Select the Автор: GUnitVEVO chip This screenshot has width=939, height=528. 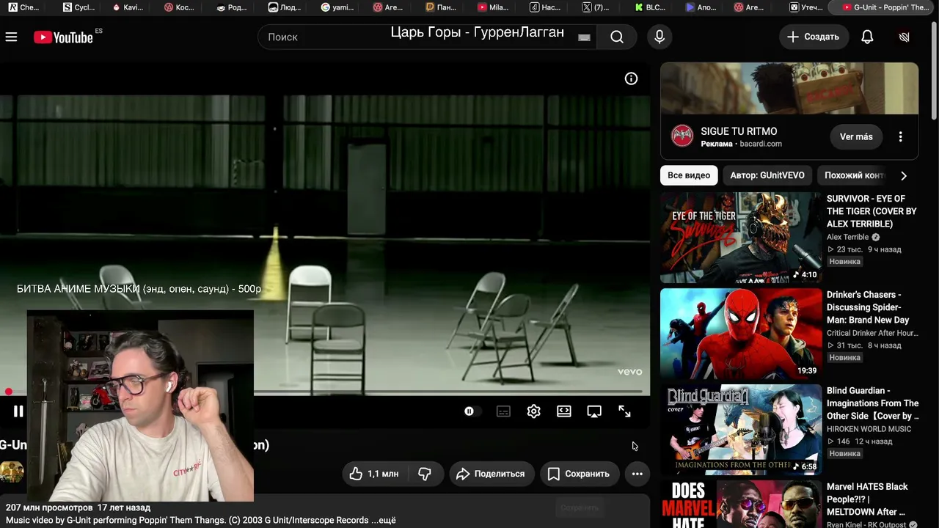767,175
